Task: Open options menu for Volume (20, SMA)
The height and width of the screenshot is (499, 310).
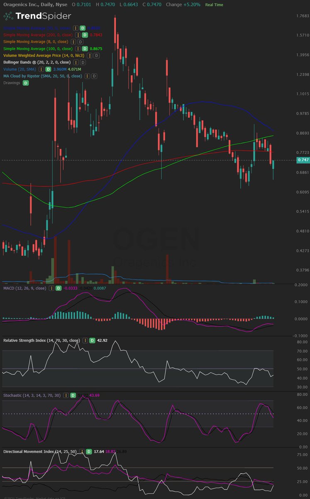Action: (41, 69)
